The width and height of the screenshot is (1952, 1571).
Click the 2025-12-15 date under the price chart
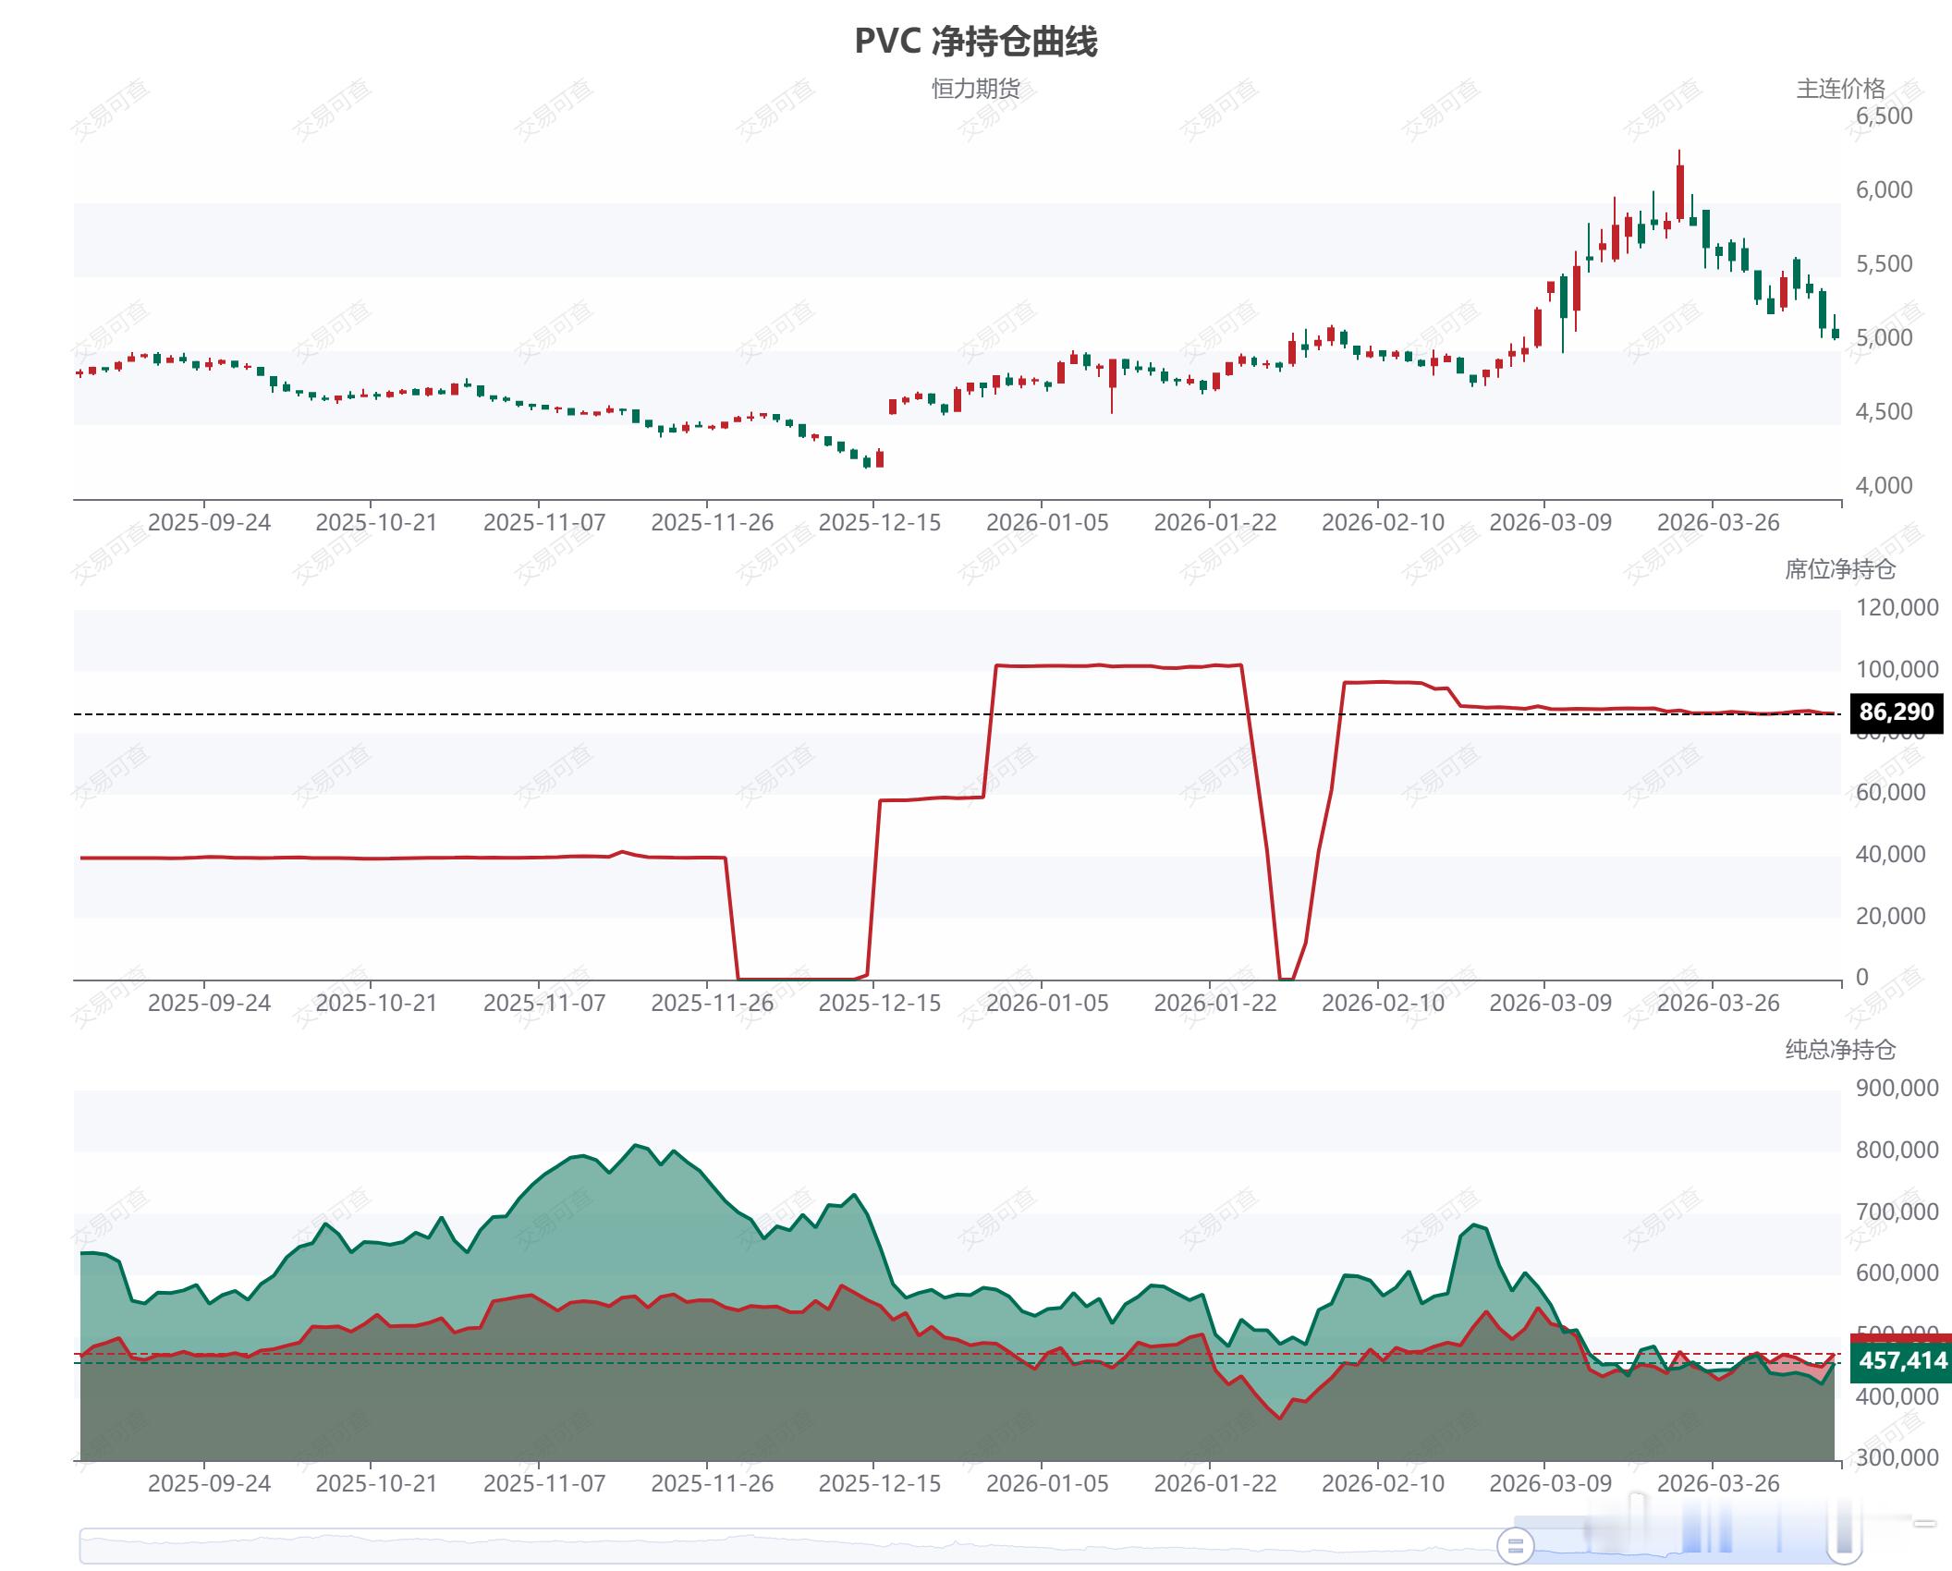click(879, 523)
